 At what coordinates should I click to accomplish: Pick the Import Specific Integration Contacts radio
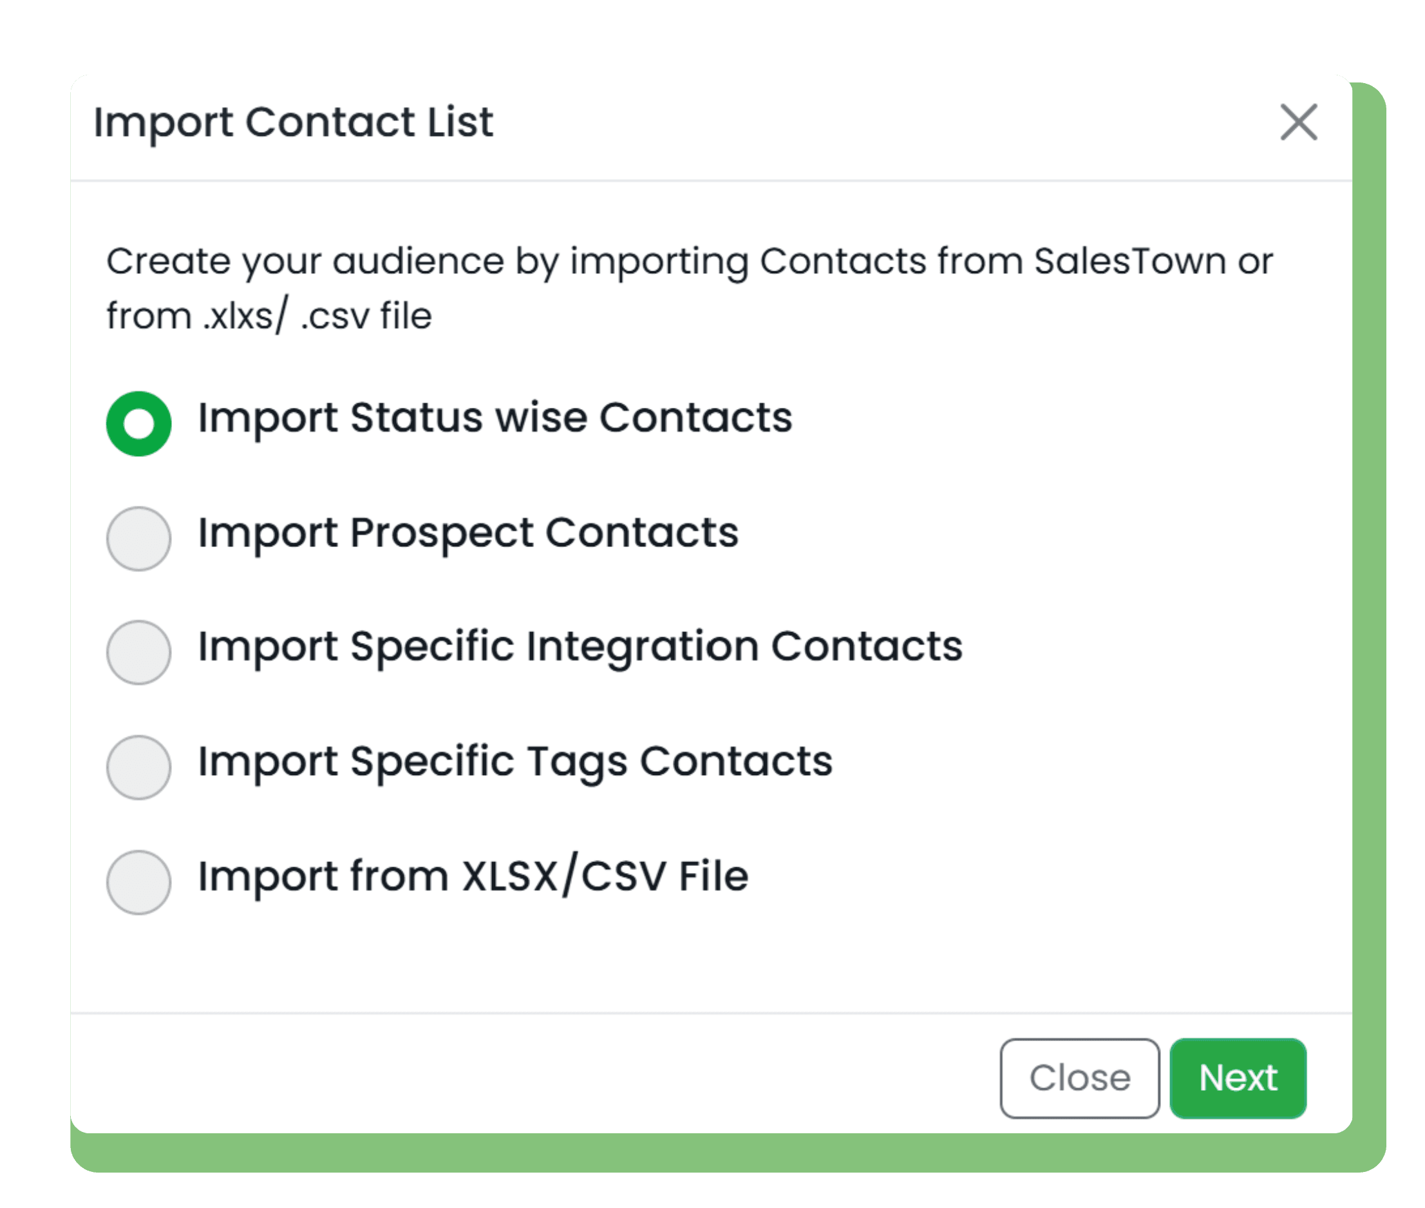click(x=139, y=653)
